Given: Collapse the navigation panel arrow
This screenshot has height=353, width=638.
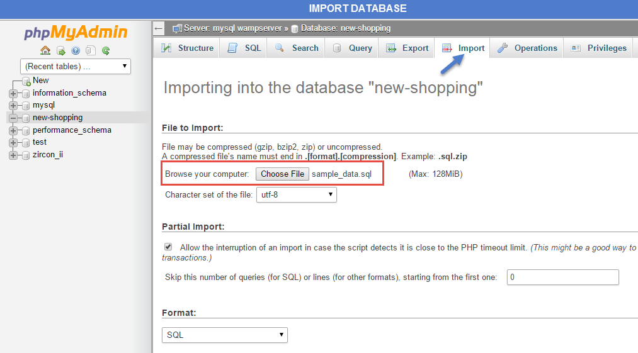Looking at the screenshot, I should [159, 28].
